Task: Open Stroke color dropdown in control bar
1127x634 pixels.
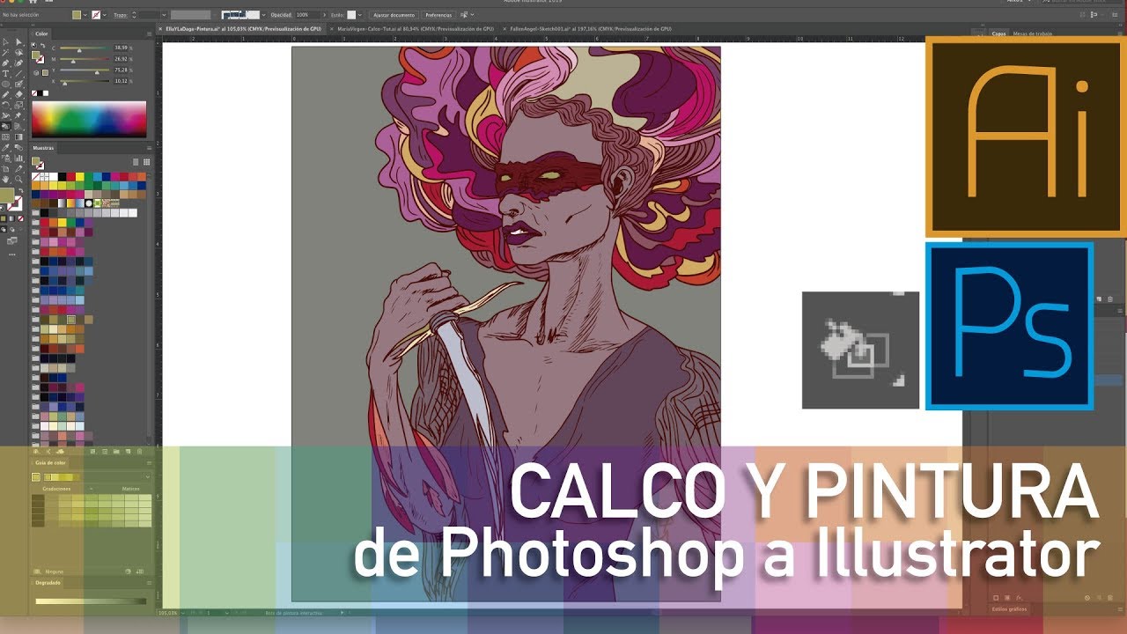Action: [105, 15]
